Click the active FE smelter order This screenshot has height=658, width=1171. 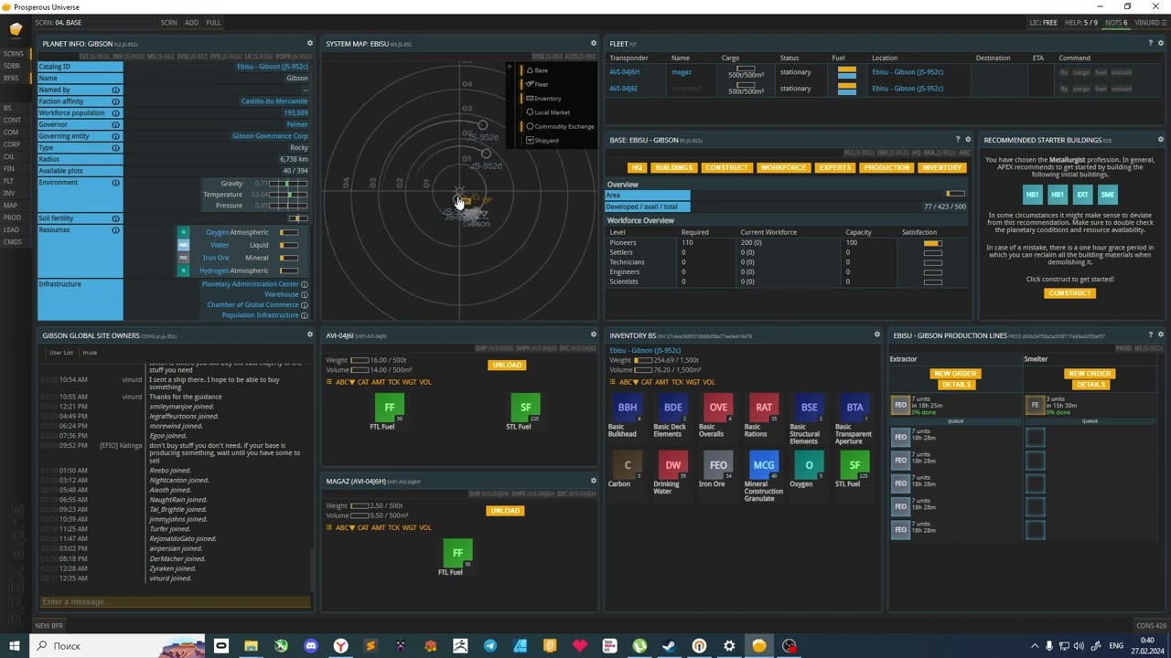coord(1036,405)
